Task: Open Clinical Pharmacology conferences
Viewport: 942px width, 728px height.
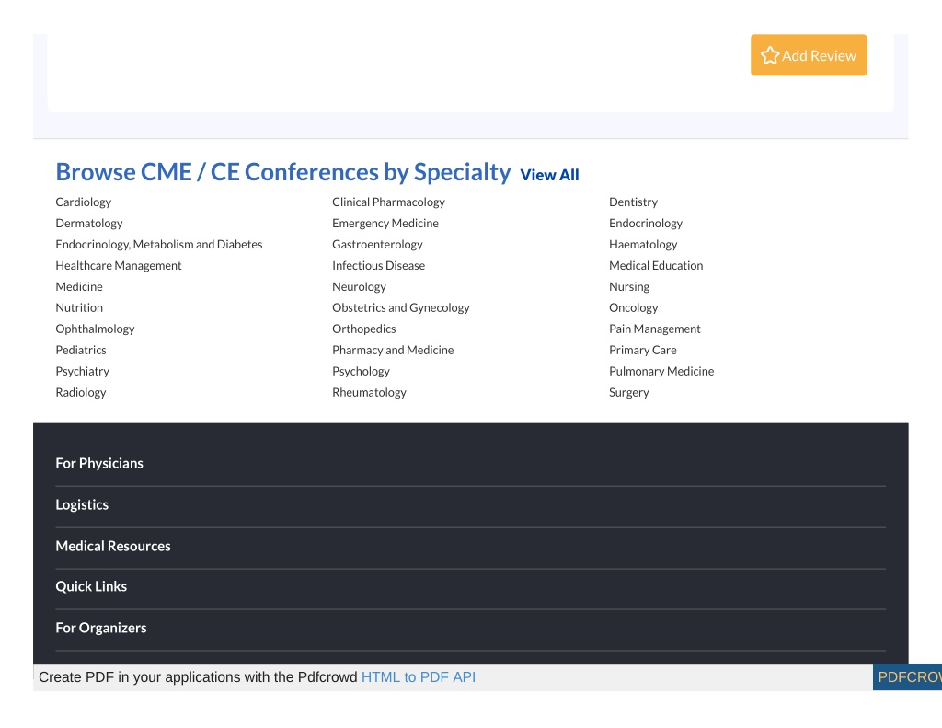Action: click(x=389, y=202)
